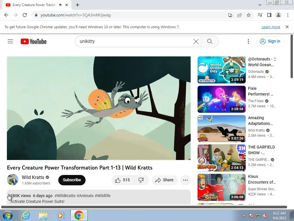Screen dimensions: 294x221
Task: Click the grayed-out forward navigation arrow
Action: [x=16, y=15]
